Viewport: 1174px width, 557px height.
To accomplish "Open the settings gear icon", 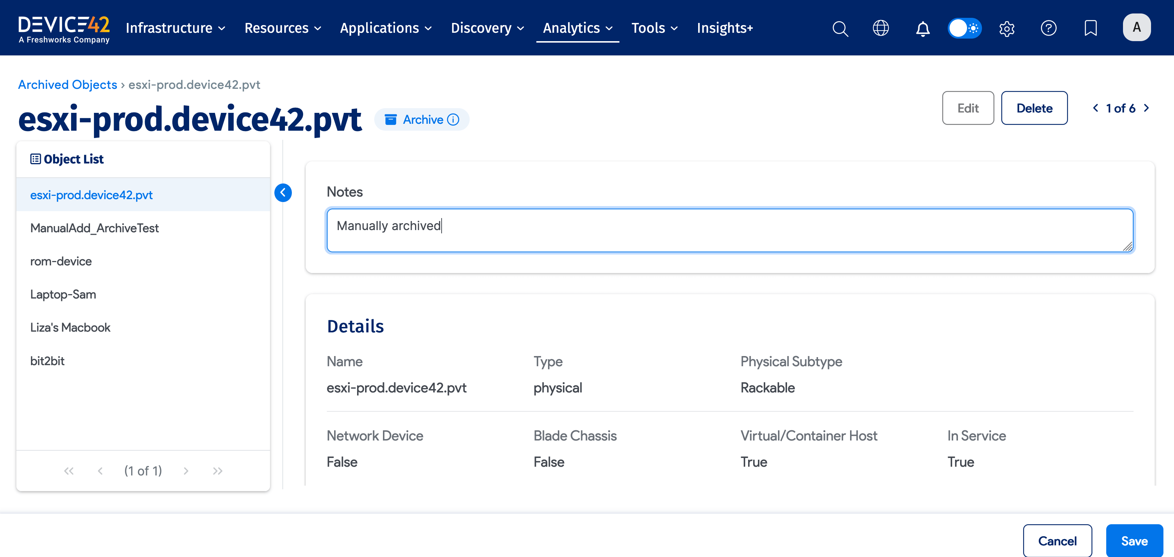I will [x=1006, y=28].
